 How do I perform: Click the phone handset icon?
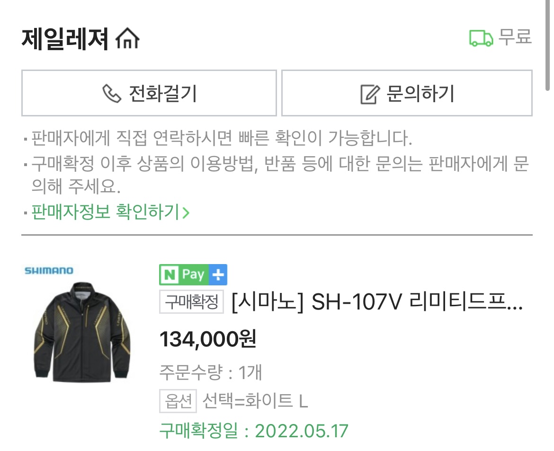pos(112,94)
